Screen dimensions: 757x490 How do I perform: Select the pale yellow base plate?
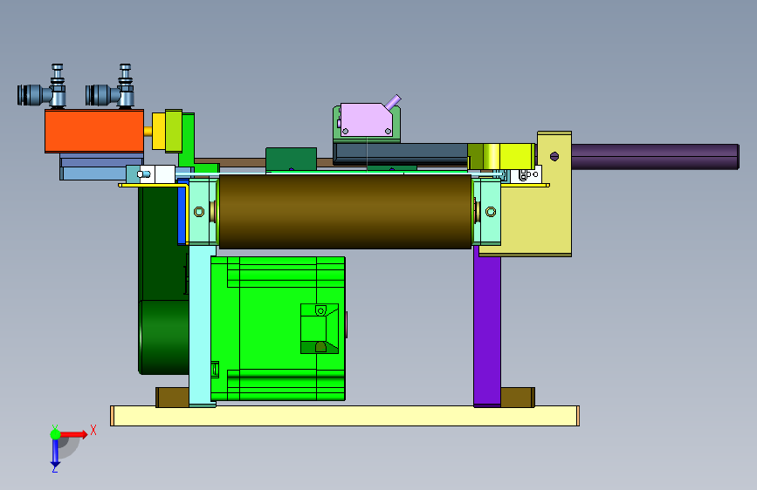click(x=345, y=416)
